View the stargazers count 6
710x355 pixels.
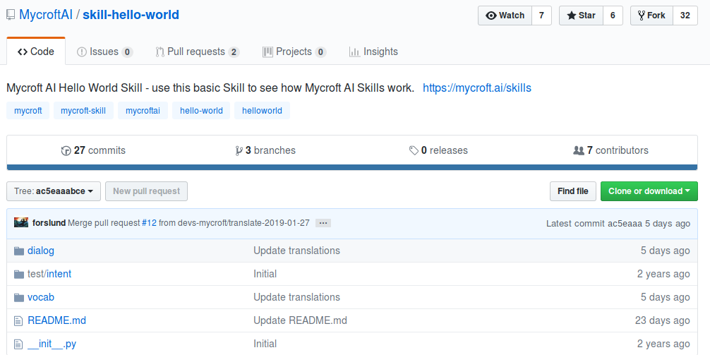pos(613,16)
